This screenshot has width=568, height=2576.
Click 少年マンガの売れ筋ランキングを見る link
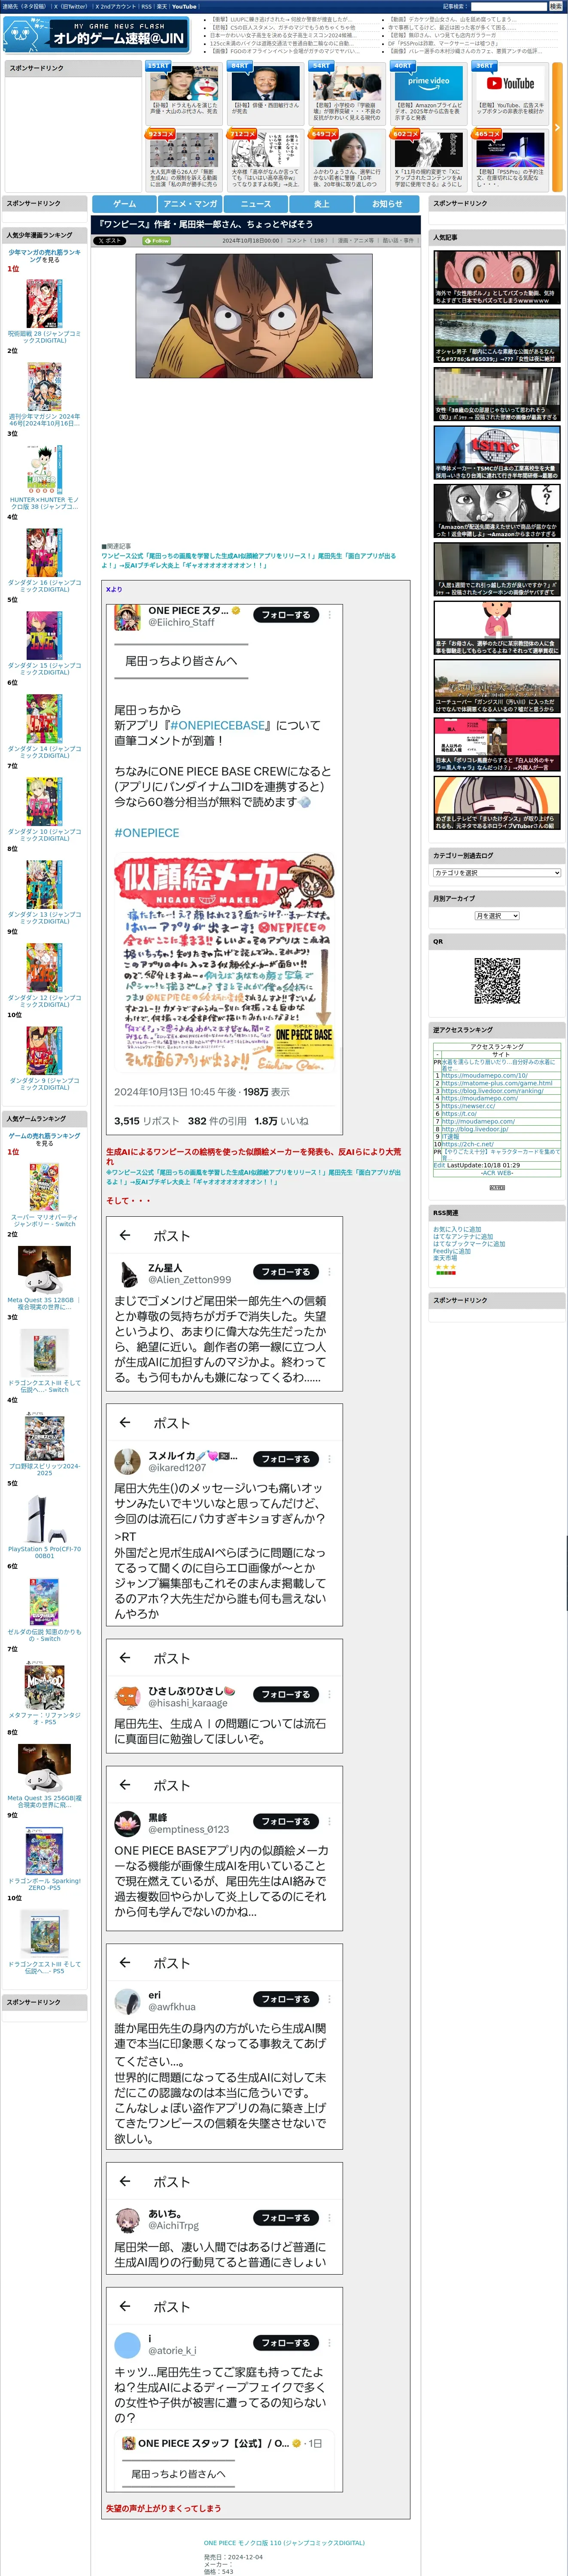pos(44,256)
